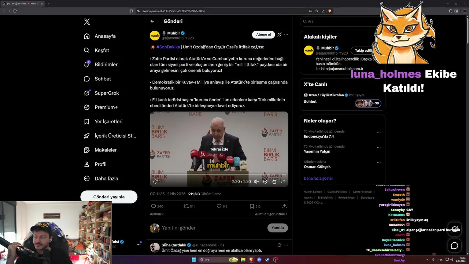Seek on the video progress bar

point(219,175)
